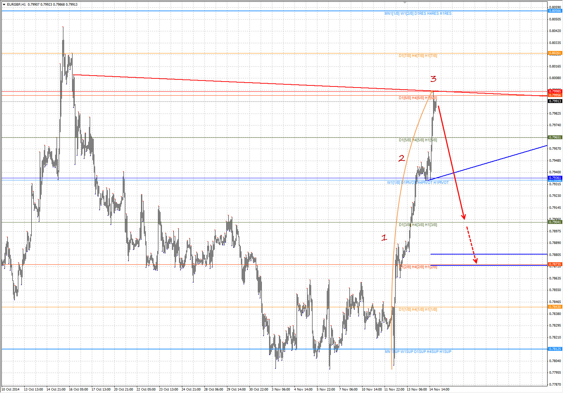Click the D1[3/8] H4[3/8] H1[3/8] label
Image resolution: width=563 pixels, height=393 pixels.
coord(418,225)
